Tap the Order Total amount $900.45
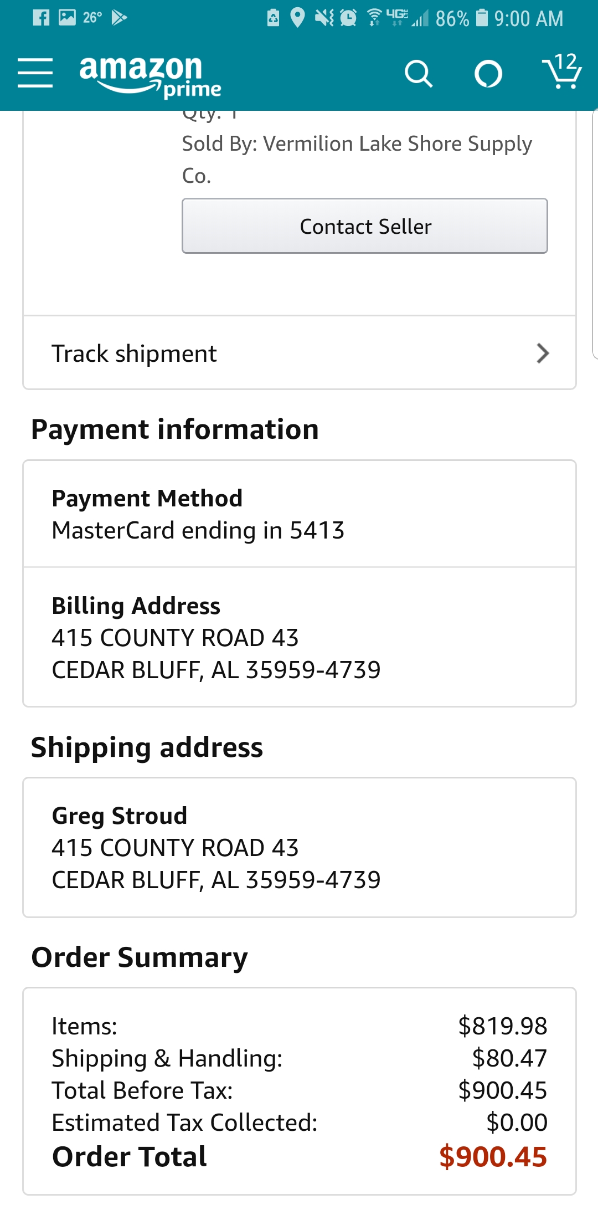Screen dimensions: 598x1230 tap(493, 1157)
